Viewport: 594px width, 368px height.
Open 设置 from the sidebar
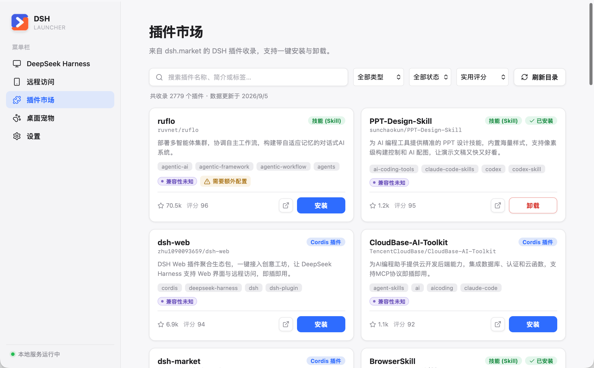pyautogui.click(x=60, y=136)
